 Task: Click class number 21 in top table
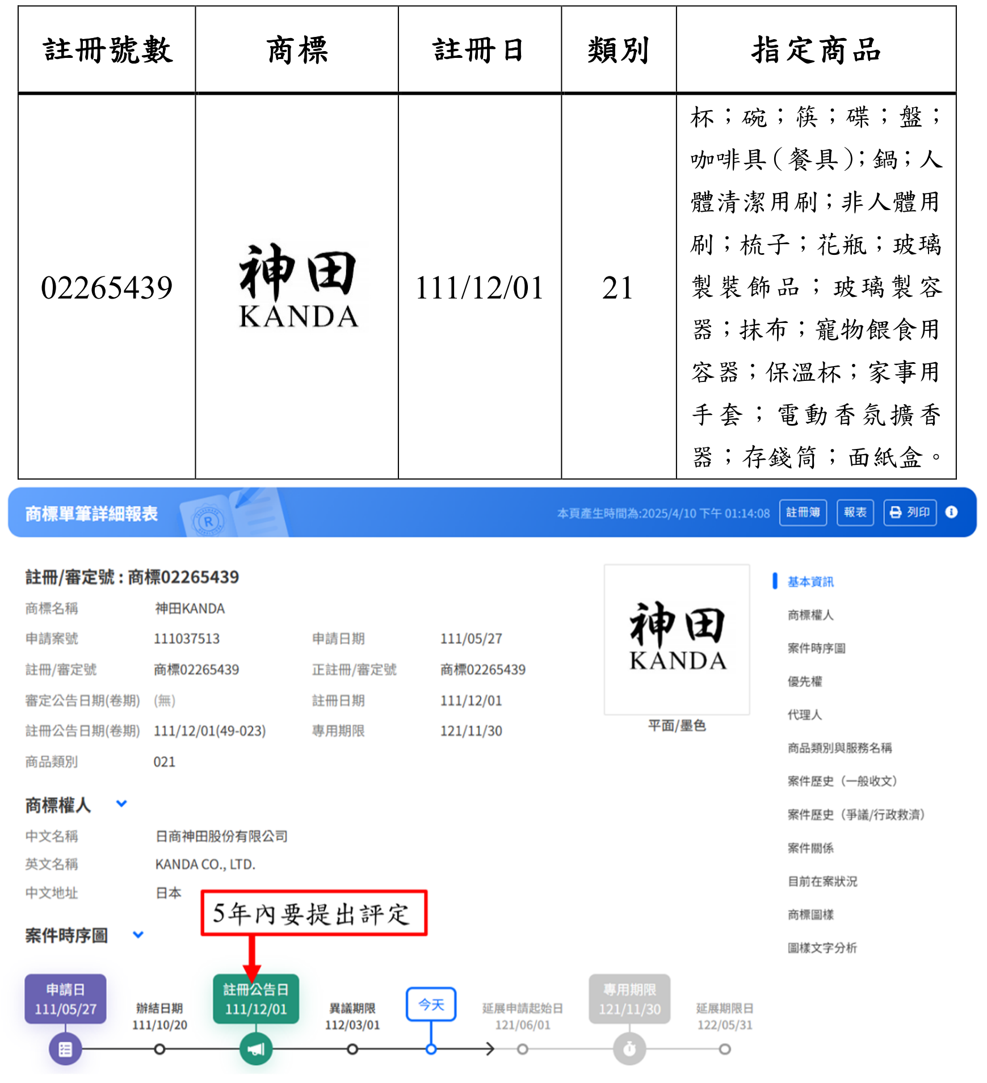[618, 288]
